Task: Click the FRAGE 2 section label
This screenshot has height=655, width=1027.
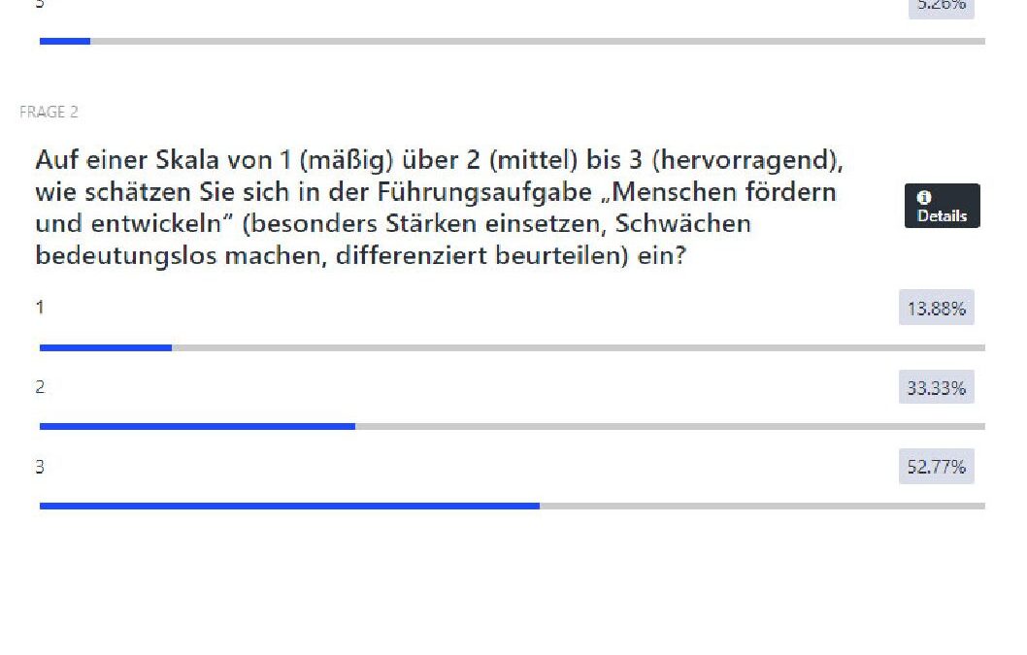Action: point(49,113)
